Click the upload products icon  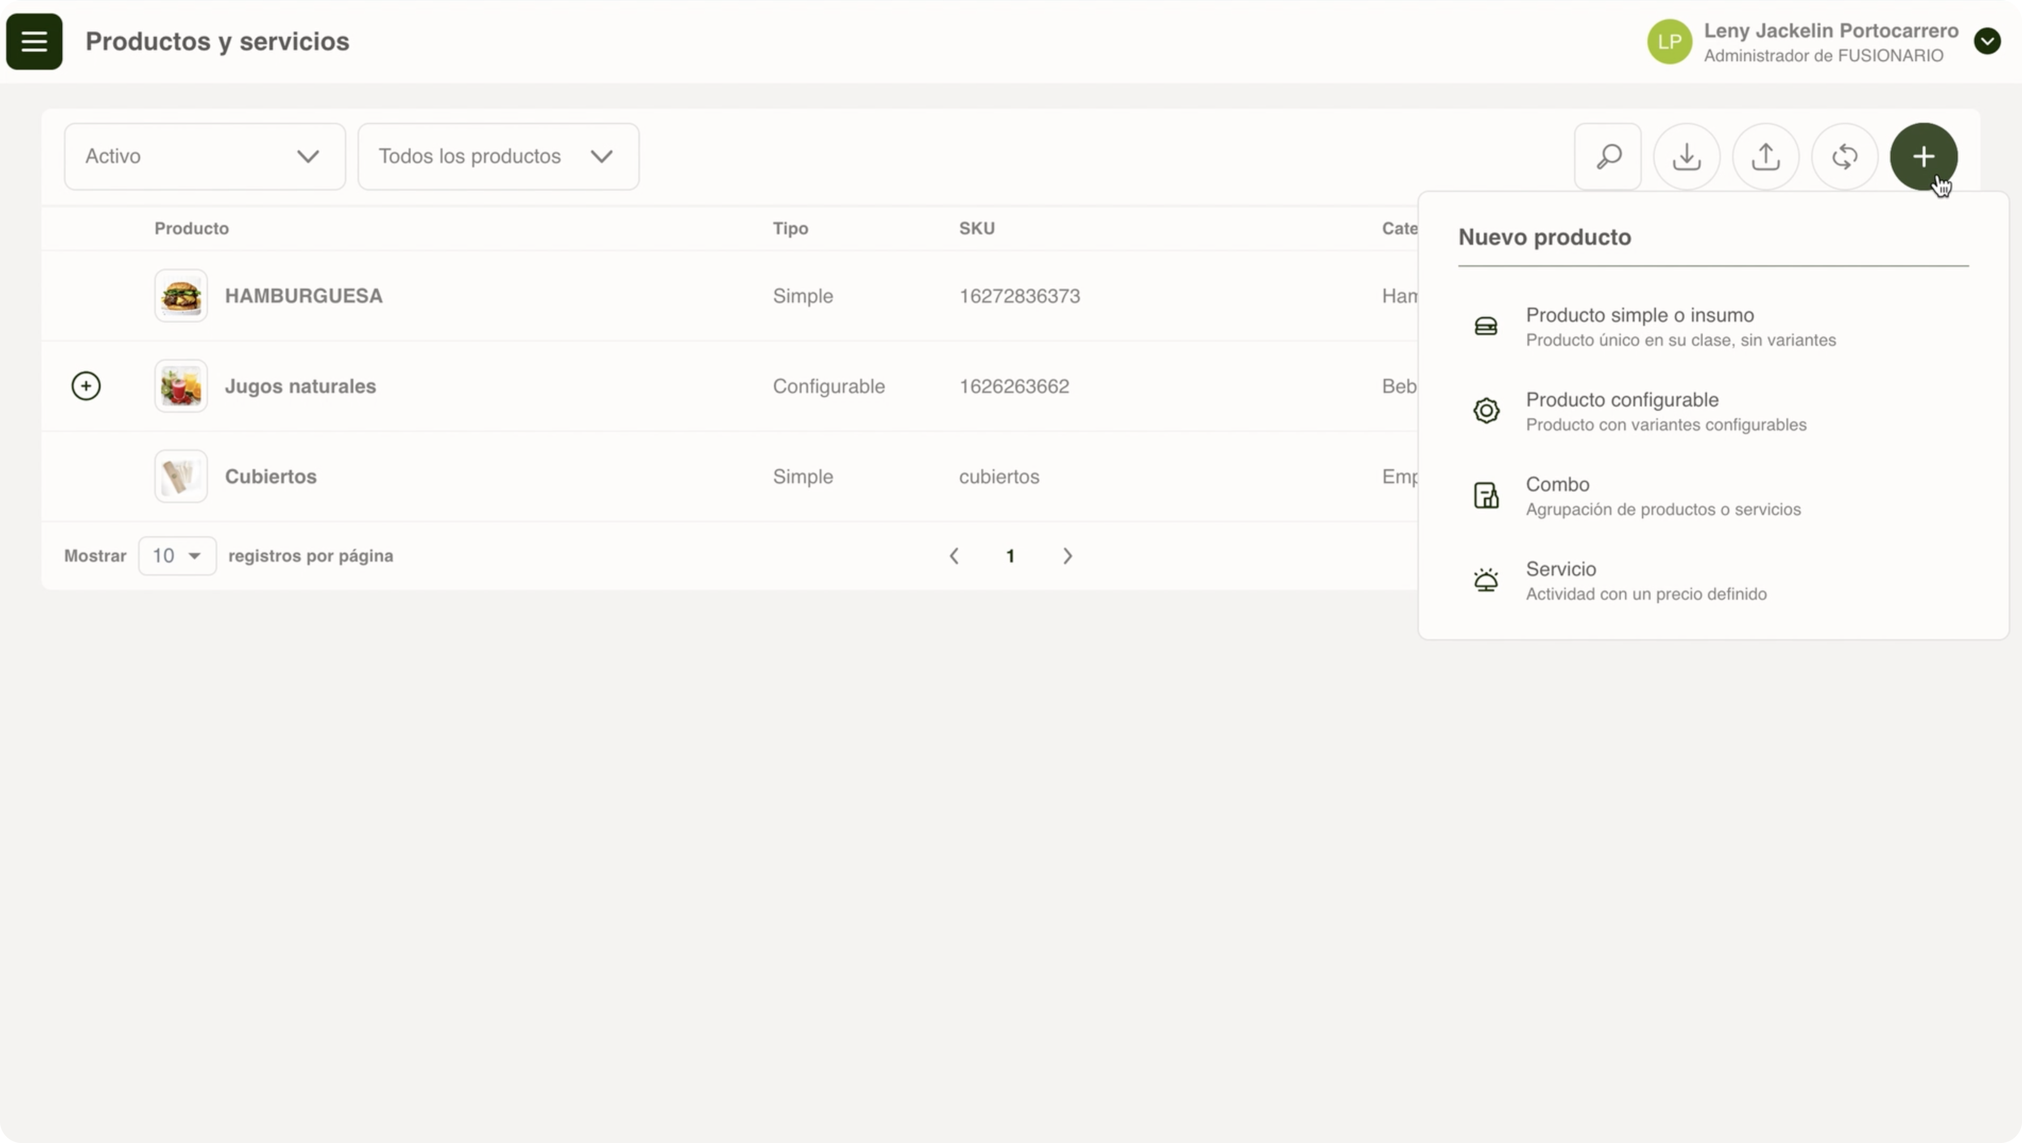1765,156
